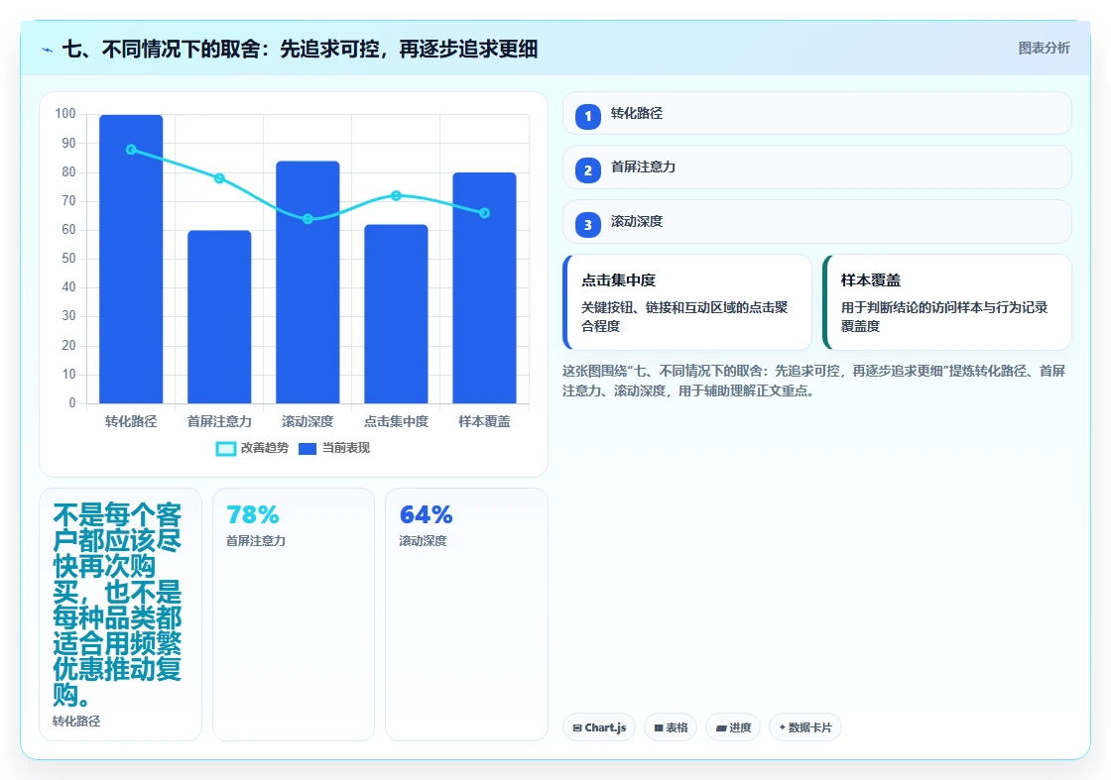Select the Chart.js tag

(599, 727)
